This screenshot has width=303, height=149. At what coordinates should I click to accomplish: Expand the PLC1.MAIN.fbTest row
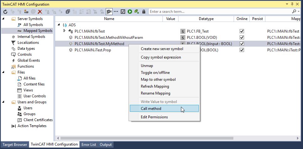[65, 31]
